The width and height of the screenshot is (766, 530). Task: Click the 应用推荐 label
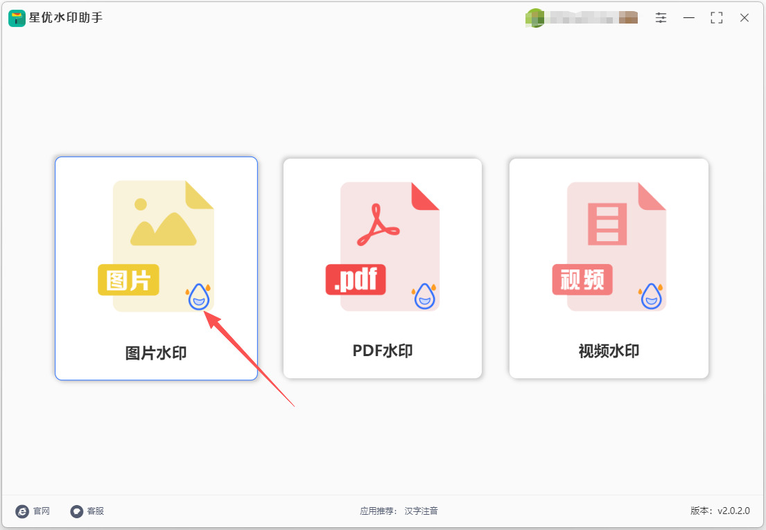point(376,511)
